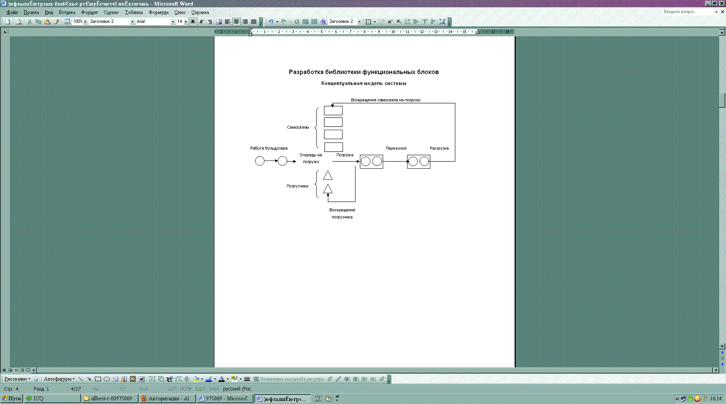Open the Arial font name dropdown
726x404 pixels.
click(173, 22)
